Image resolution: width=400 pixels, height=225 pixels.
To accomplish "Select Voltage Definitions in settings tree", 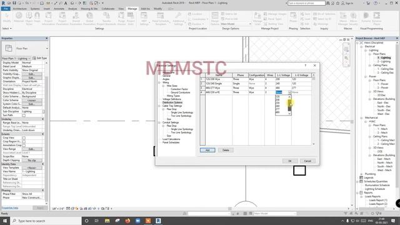I will point(172,99).
